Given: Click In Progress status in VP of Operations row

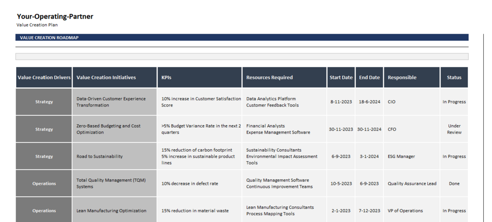Looking at the screenshot, I should 454,210.
